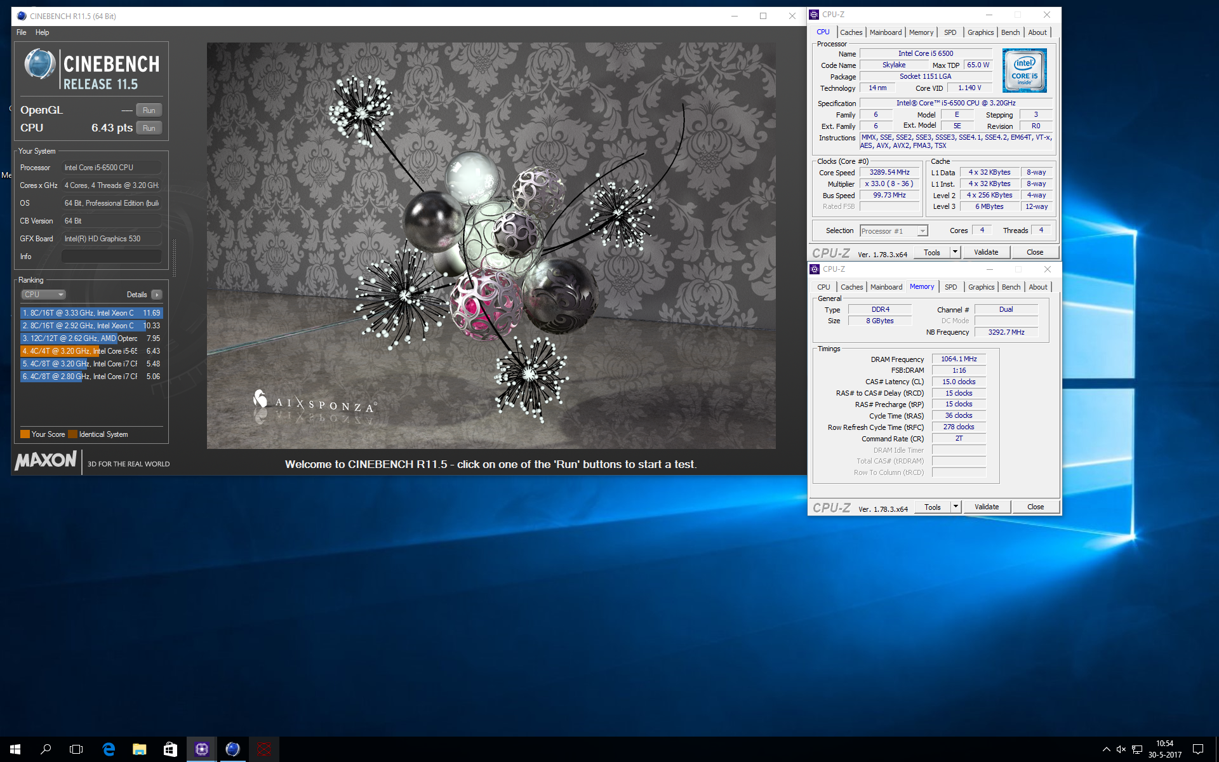
Task: Click the taskbar clock showing 10:54
Action: click(x=1165, y=749)
